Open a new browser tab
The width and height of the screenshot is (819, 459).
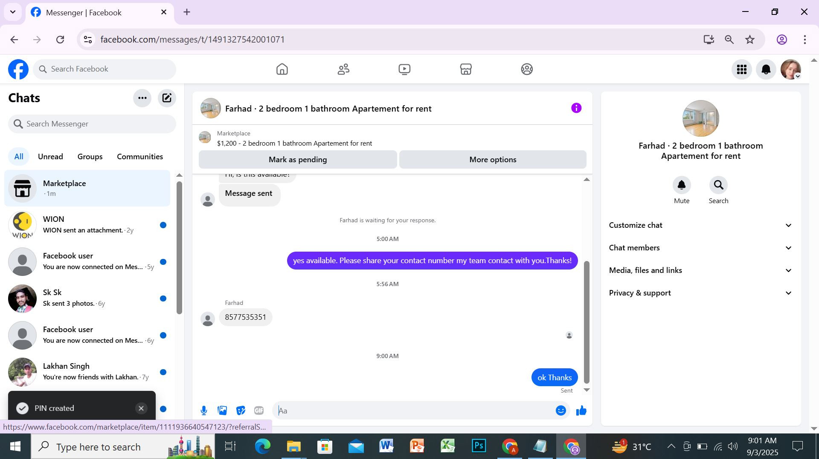(187, 12)
